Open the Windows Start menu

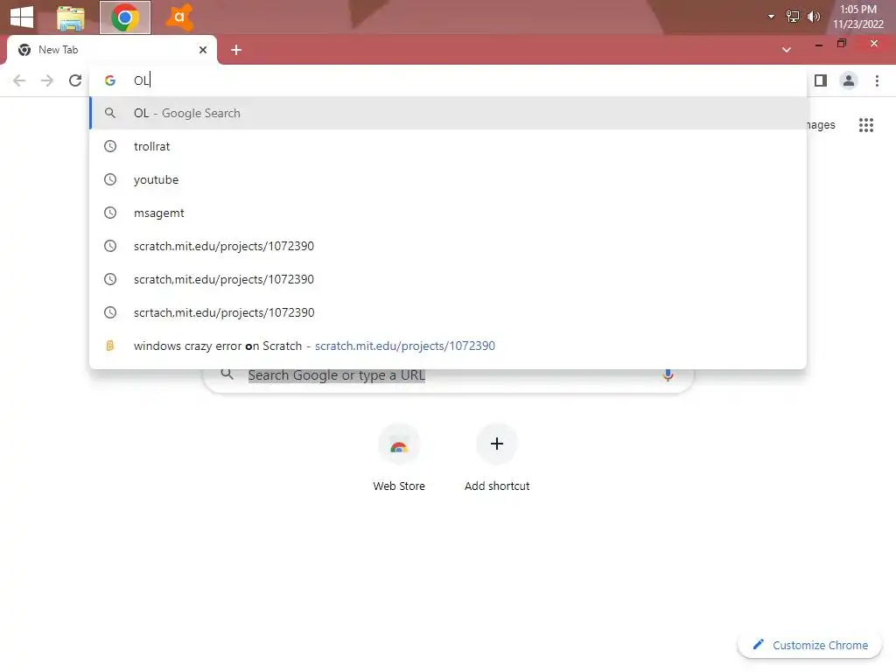pyautogui.click(x=22, y=17)
